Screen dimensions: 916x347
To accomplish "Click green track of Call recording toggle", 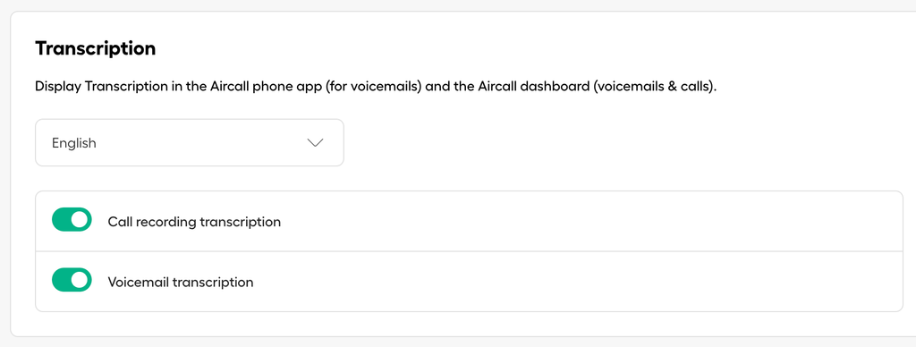I will [x=61, y=220].
